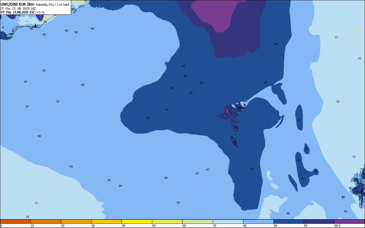Image resolution: width=365 pixels, height=228 pixels.
Task: Click the '95' legend tick label
Action: coord(306,226)
